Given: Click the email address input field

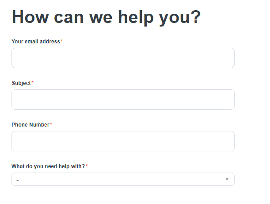Looking at the screenshot, I should point(123,58).
